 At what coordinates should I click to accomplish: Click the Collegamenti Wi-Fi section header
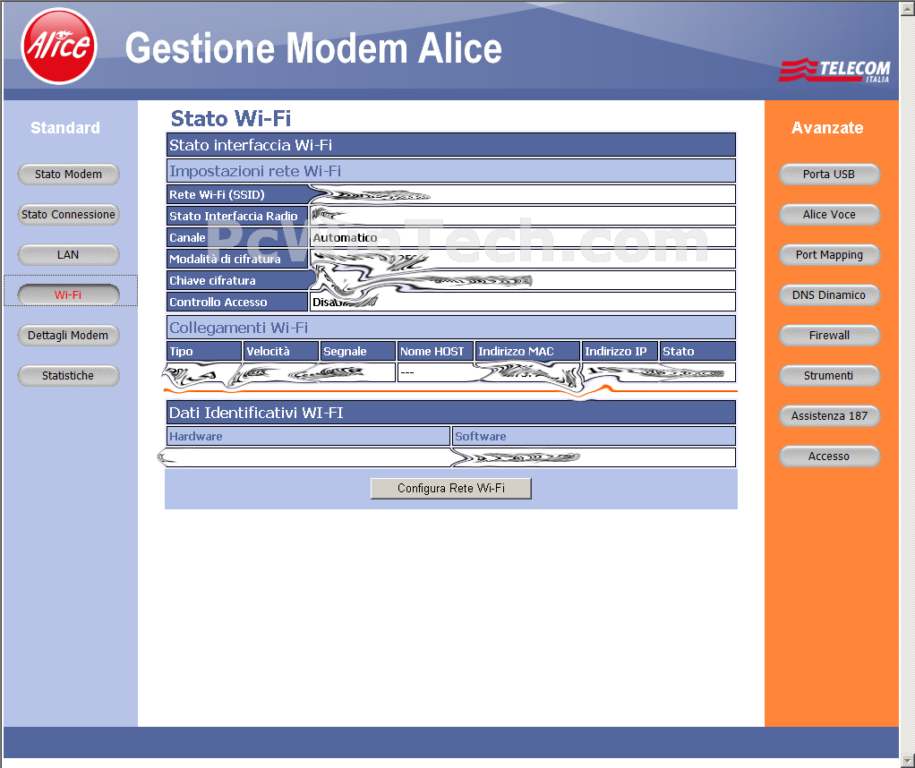tap(451, 328)
